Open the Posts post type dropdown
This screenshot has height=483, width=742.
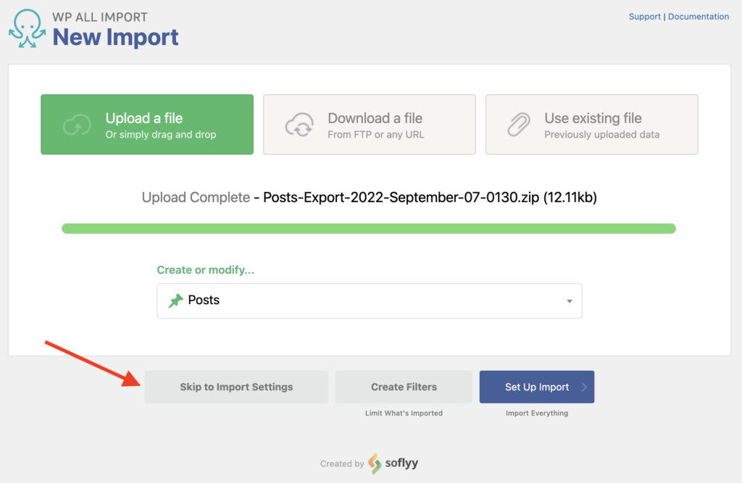[x=370, y=301]
